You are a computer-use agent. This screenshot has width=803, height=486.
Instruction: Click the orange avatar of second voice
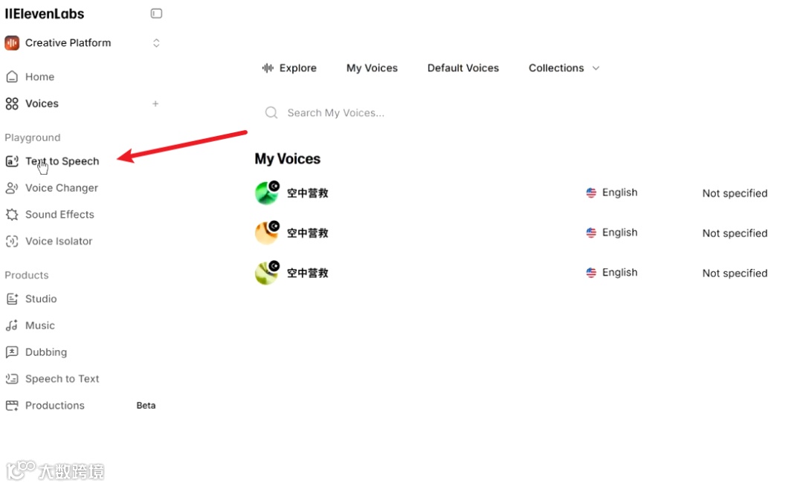click(x=267, y=233)
